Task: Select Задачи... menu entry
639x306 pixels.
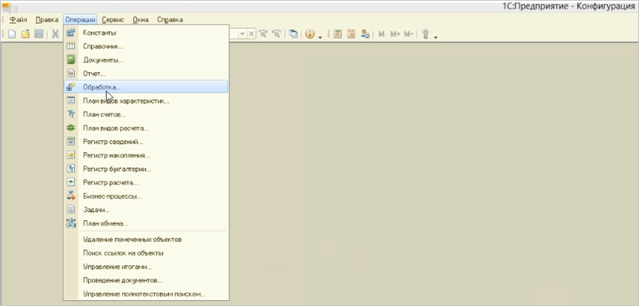Action: point(146,210)
